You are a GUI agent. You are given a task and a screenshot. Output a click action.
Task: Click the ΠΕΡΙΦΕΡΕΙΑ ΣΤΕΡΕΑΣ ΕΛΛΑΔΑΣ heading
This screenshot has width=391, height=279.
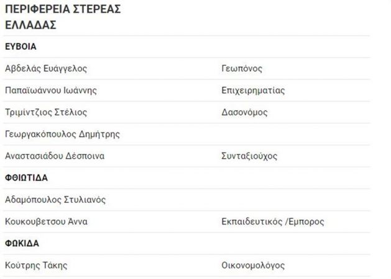[x=63, y=17]
